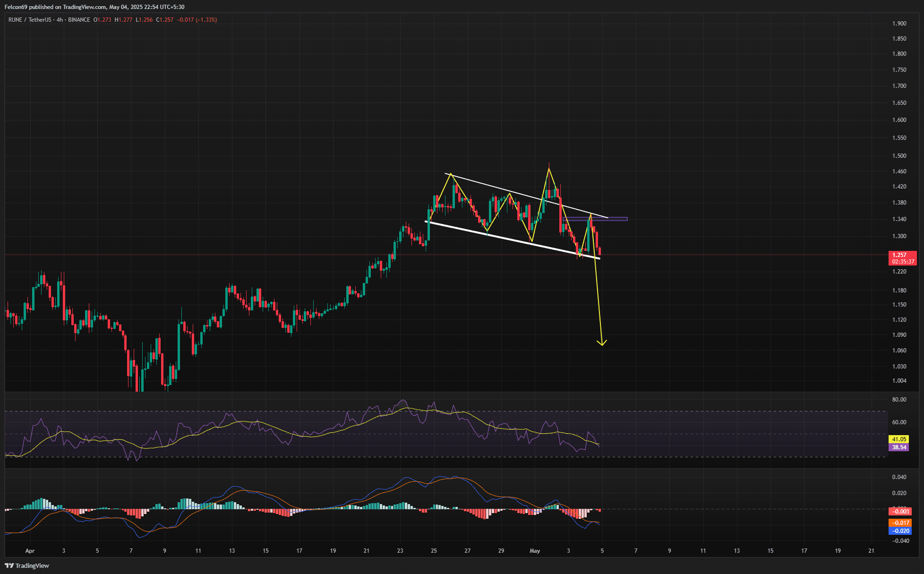This screenshot has height=574, width=924.
Task: Click the May month label on time axis
Action: [x=534, y=551]
